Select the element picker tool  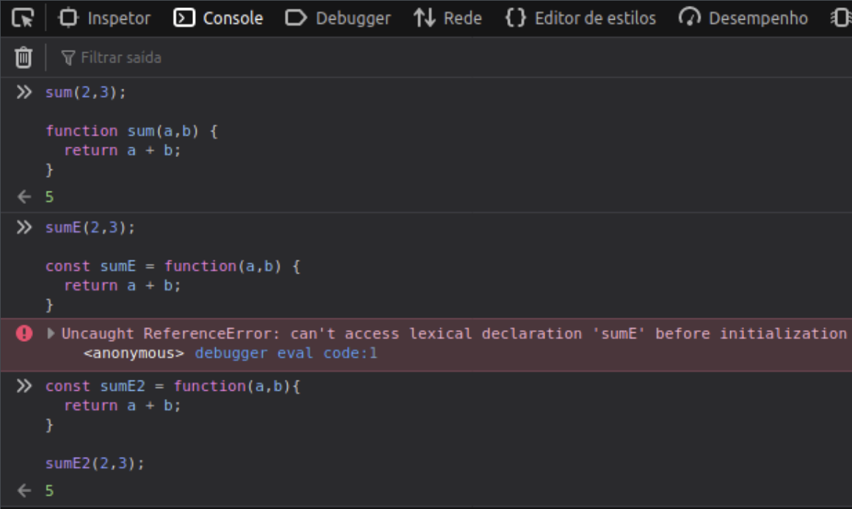click(22, 18)
